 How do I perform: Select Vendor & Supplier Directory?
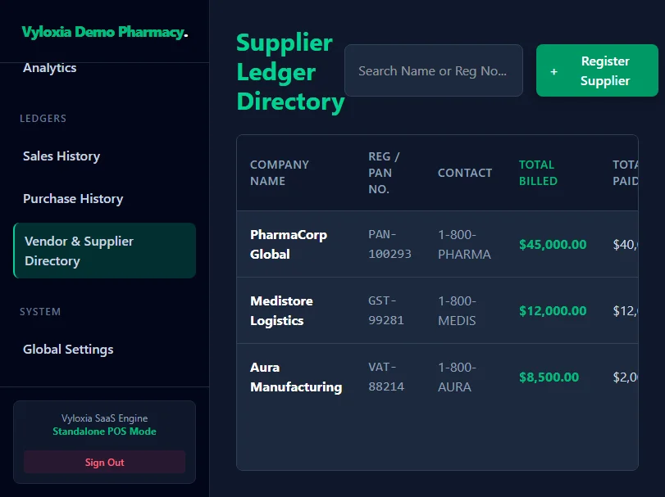coord(104,251)
